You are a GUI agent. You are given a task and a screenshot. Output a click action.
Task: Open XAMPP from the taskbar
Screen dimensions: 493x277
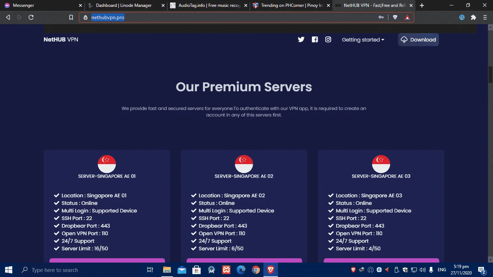pyautogui.click(x=226, y=270)
